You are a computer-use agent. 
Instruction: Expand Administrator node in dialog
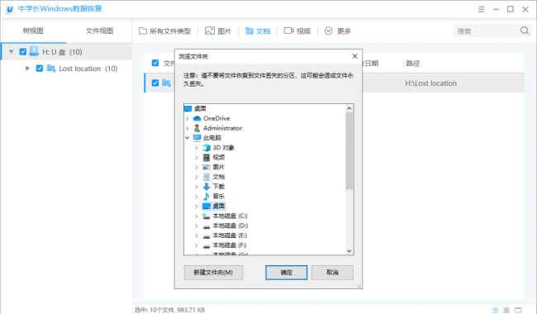tap(188, 128)
